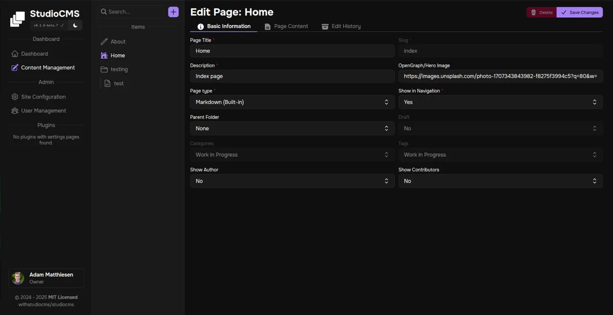Viewport: 613px width, 315px height.
Task: Open the Parent Folder selector
Action: 292,128
